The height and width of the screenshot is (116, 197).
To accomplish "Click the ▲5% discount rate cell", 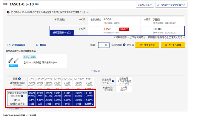I will point(32,100).
